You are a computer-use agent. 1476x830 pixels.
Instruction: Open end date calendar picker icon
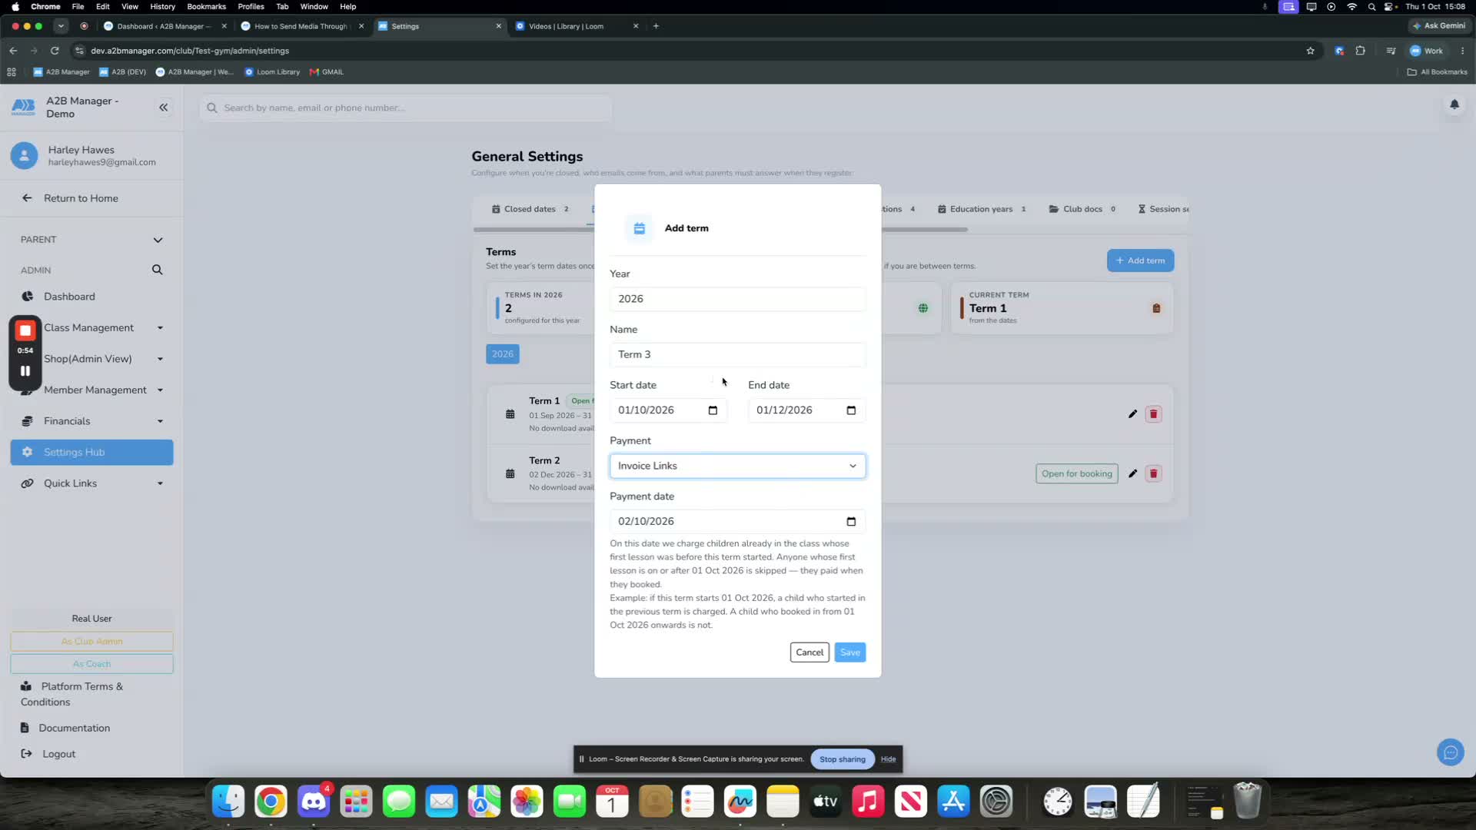coord(851,410)
